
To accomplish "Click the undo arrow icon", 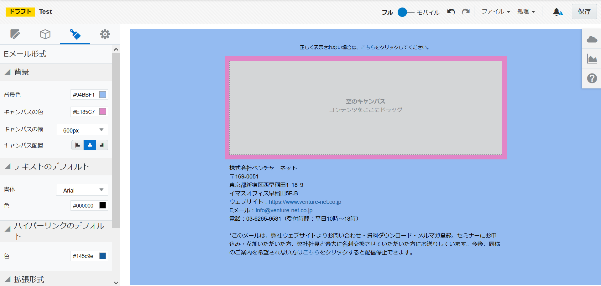I will 451,12.
